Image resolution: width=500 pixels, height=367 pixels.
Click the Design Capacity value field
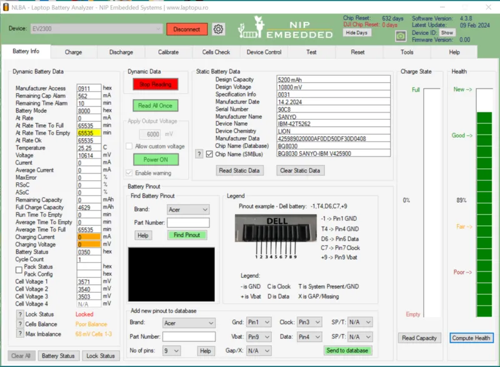(x=333, y=79)
